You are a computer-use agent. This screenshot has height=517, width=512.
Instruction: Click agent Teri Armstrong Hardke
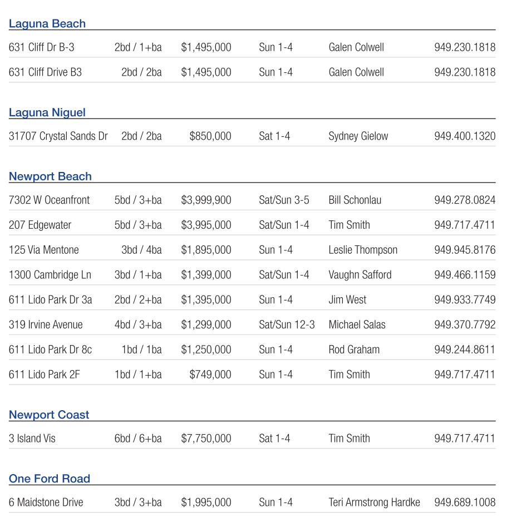pyautogui.click(x=374, y=502)
